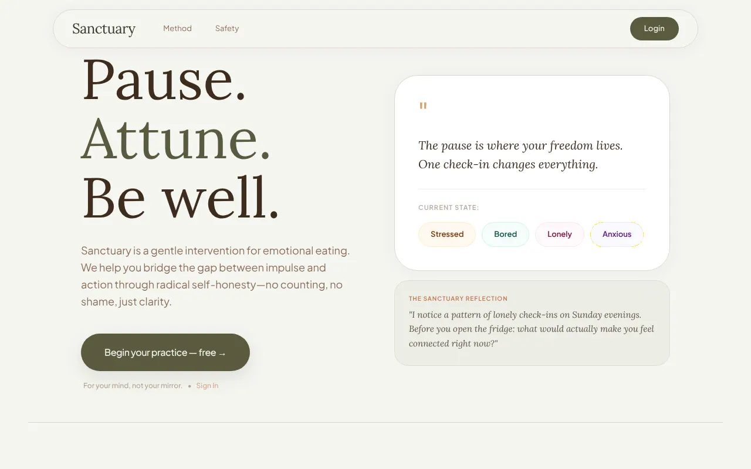
Task: Click the For your mind, not your mirror tagline
Action: click(133, 386)
